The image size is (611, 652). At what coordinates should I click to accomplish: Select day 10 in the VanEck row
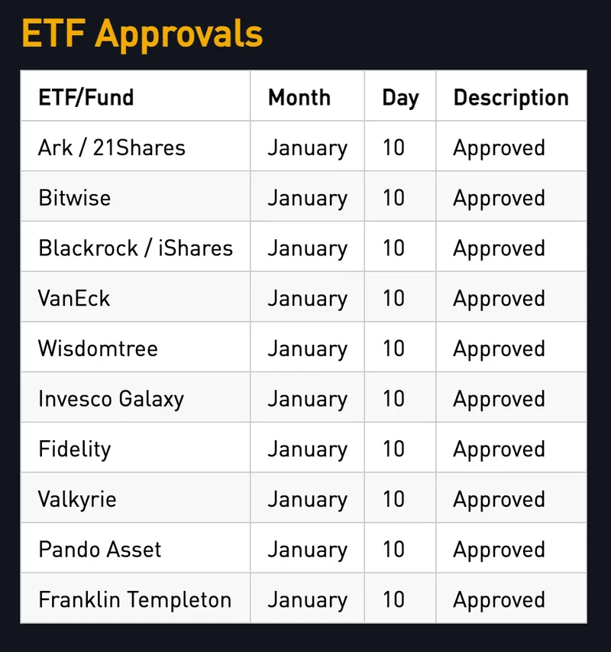click(x=393, y=298)
